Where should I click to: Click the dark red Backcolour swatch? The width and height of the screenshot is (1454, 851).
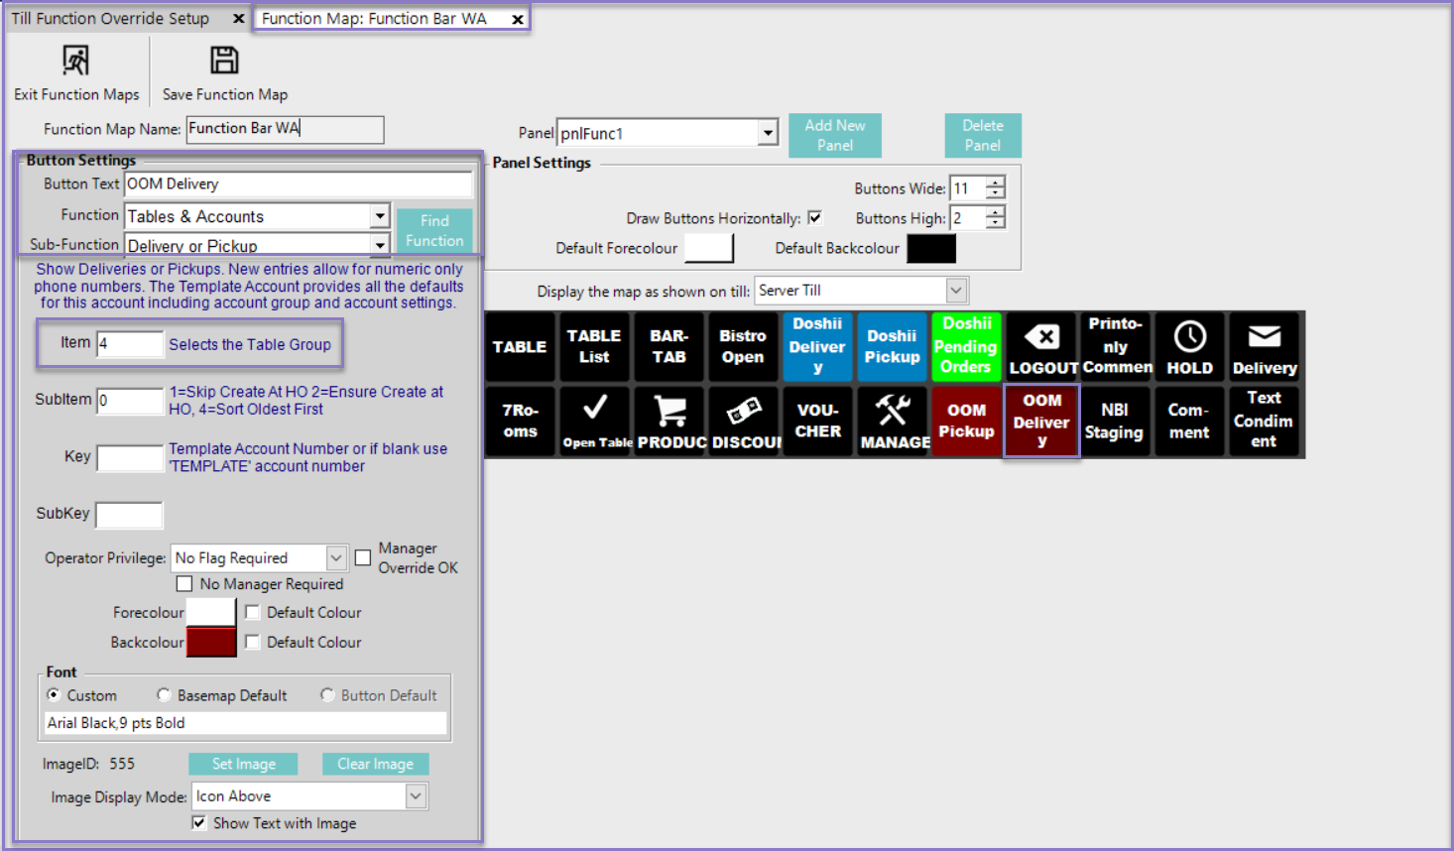coord(211,643)
